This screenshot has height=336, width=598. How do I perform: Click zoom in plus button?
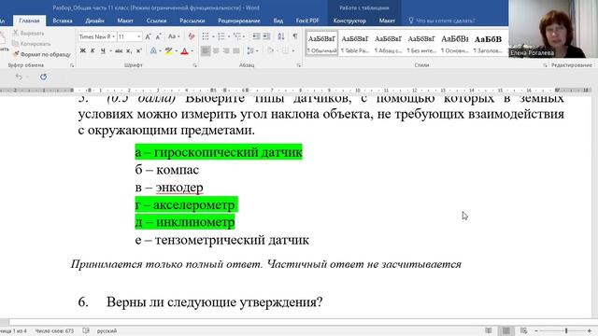click(590, 330)
